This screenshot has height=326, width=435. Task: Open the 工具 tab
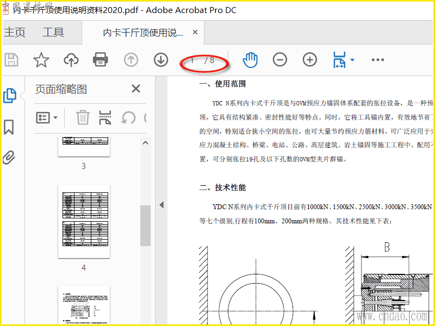click(x=53, y=32)
